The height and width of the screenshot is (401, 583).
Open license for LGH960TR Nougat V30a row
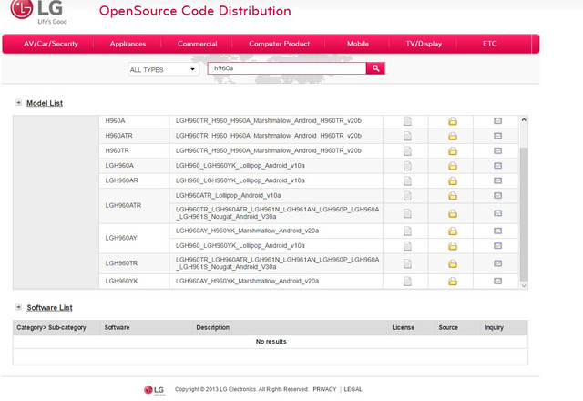(407, 263)
